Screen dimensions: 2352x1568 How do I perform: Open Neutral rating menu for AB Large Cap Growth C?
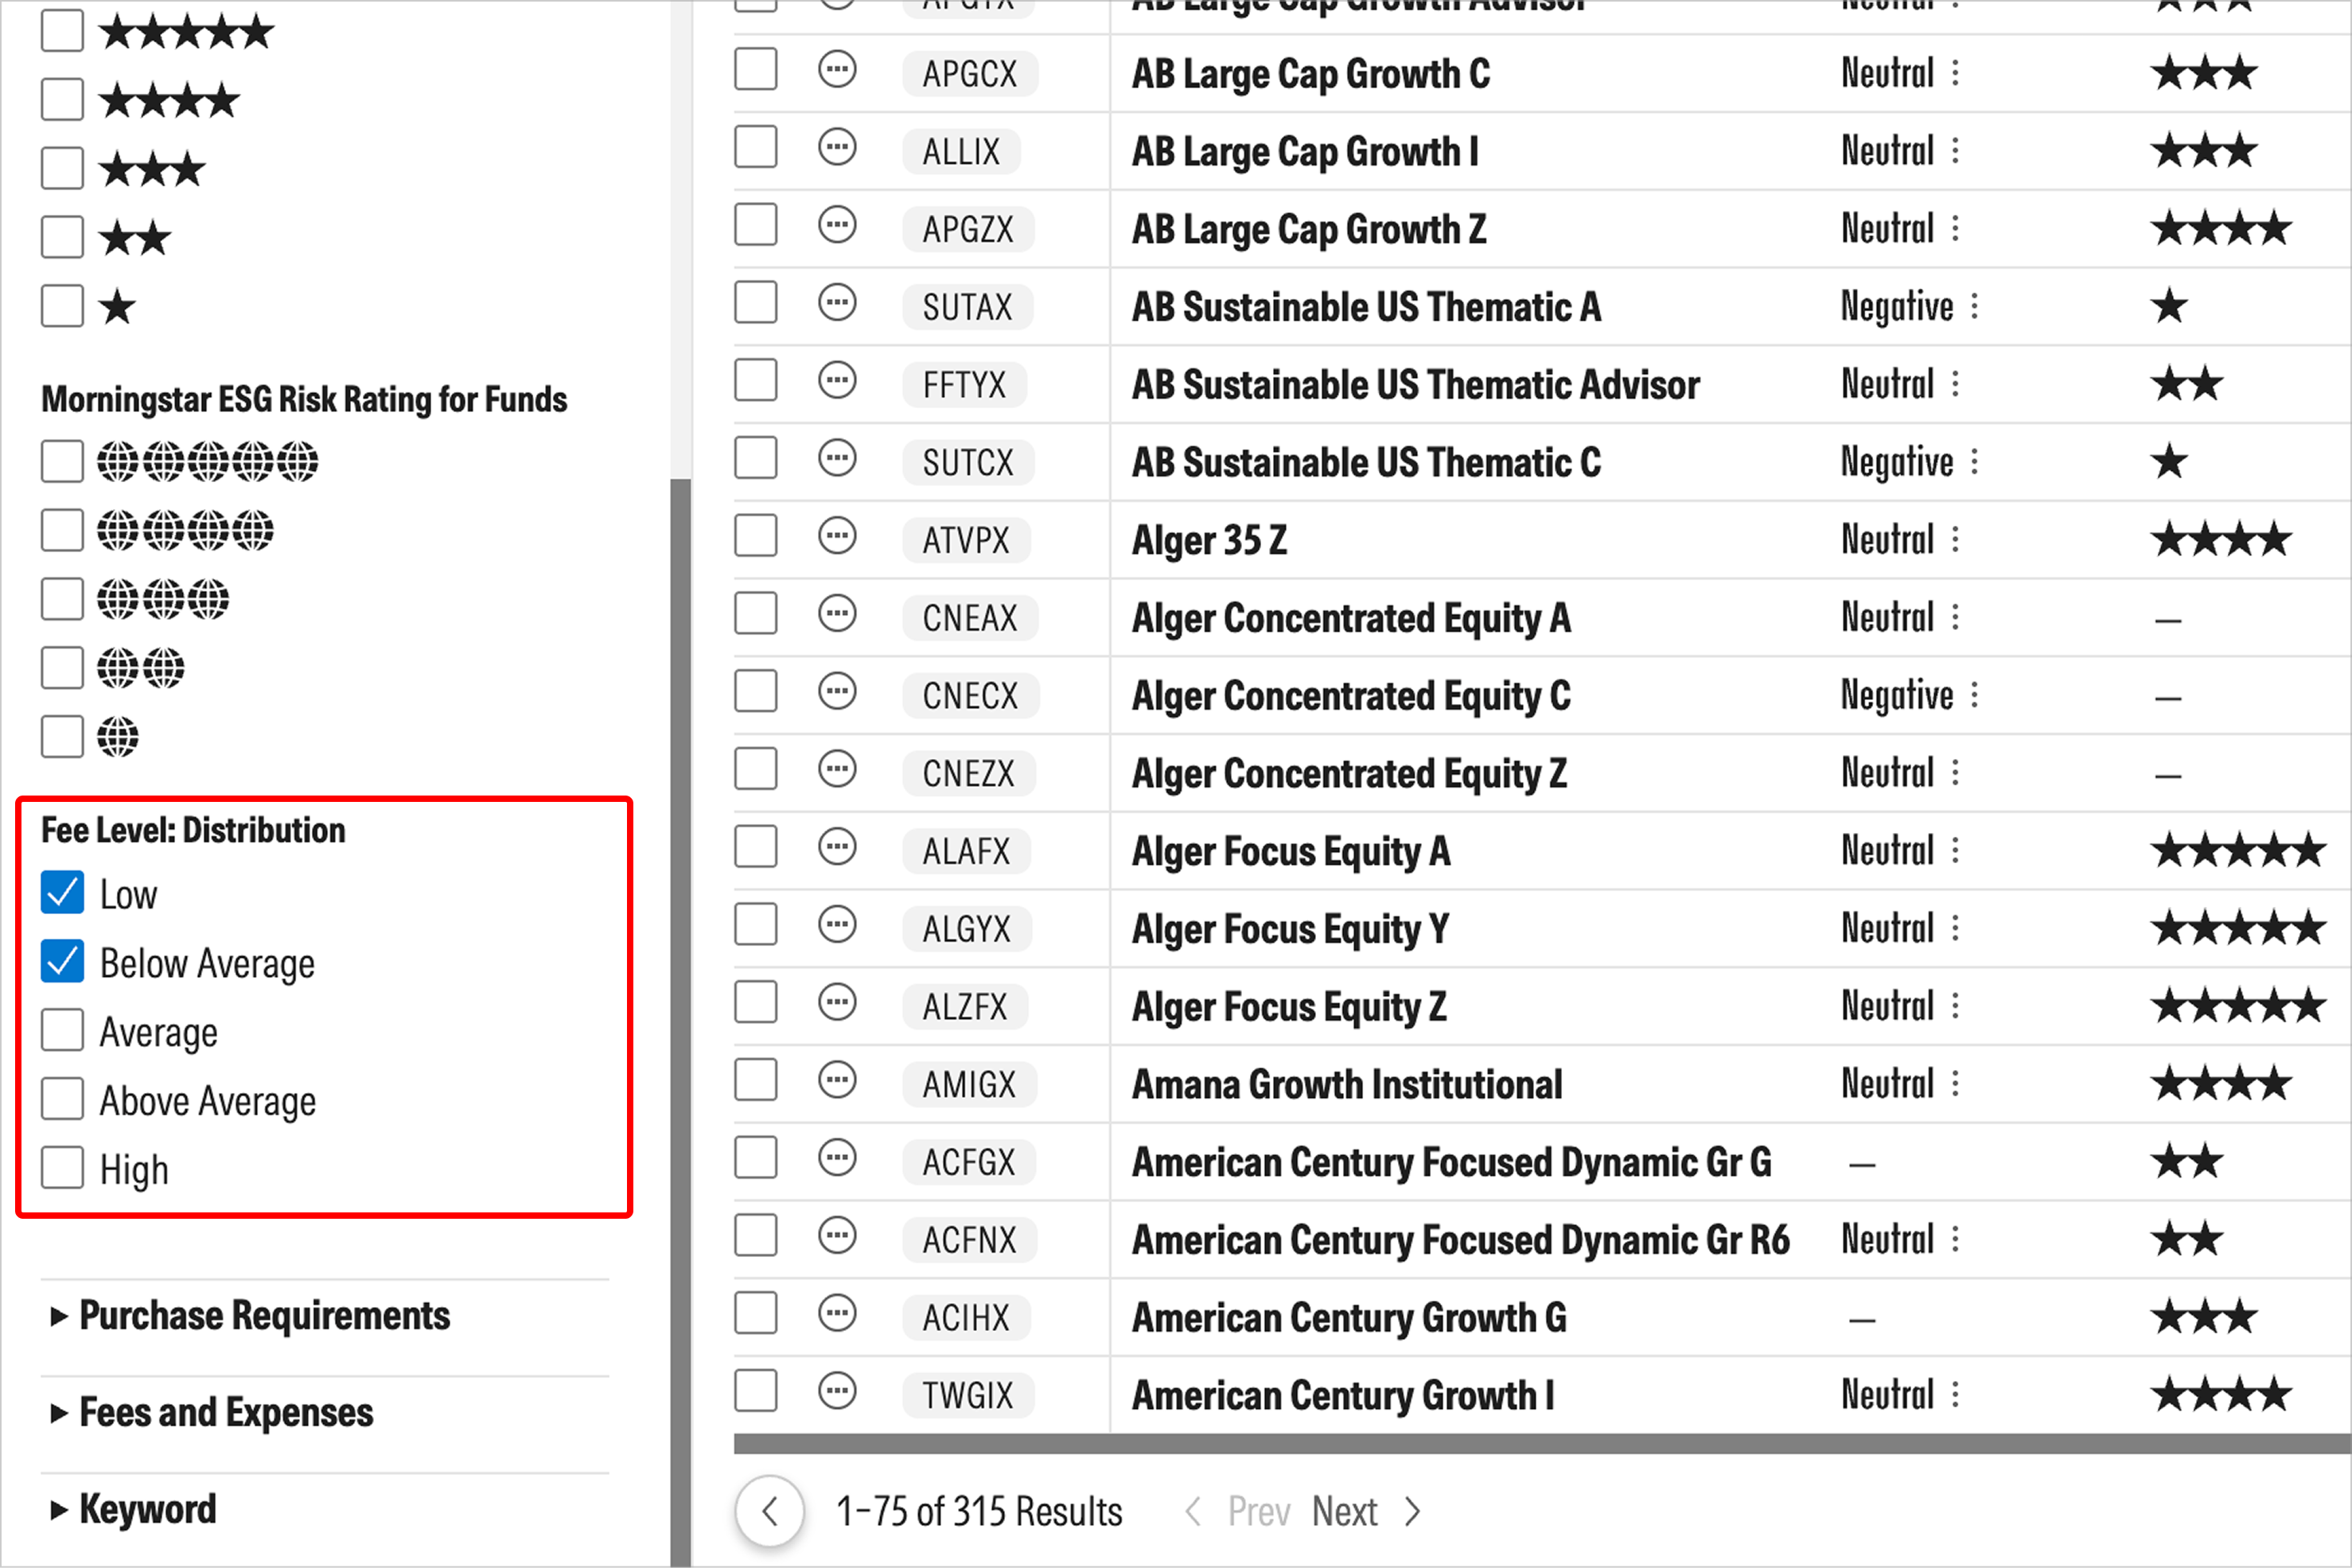click(1955, 73)
